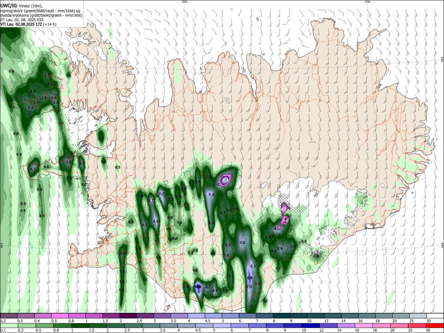Click the '5.7' precipitation value
This screenshot has width=444, height=333.
click(151, 201)
